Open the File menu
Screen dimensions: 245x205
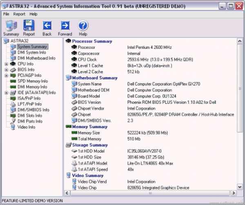click(6, 14)
